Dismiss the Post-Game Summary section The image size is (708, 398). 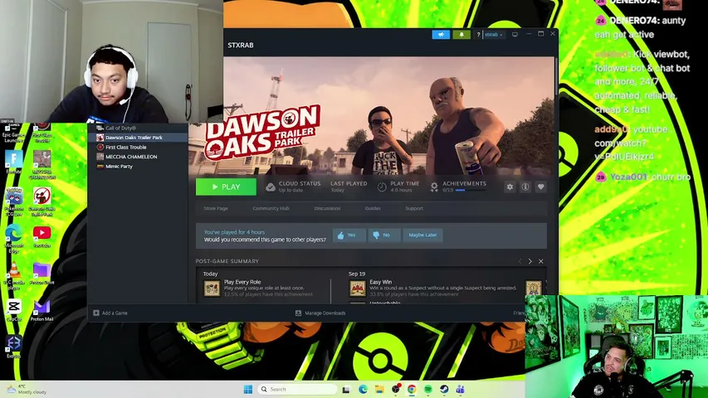[x=541, y=261]
